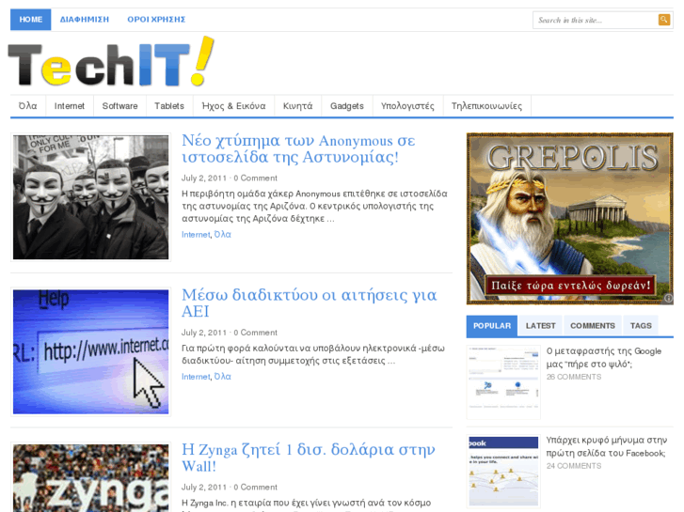Viewport: 684px width, 512px height.
Task: Select the Tablets category
Action: [169, 106]
